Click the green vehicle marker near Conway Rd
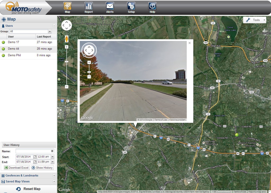 (237, 135)
